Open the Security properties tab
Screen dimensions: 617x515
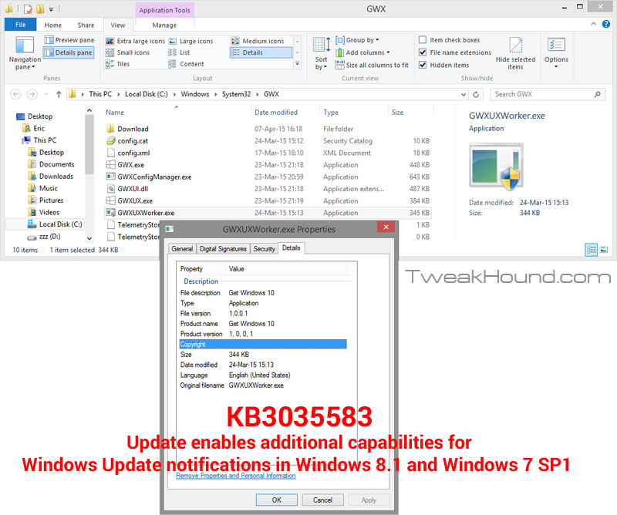[x=264, y=249]
